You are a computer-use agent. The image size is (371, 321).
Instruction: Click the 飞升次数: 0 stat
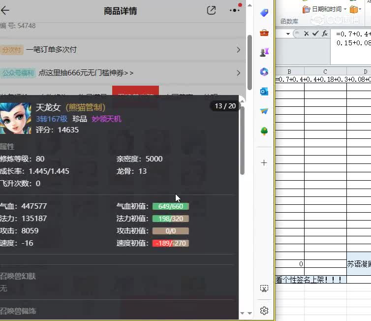coord(20,184)
